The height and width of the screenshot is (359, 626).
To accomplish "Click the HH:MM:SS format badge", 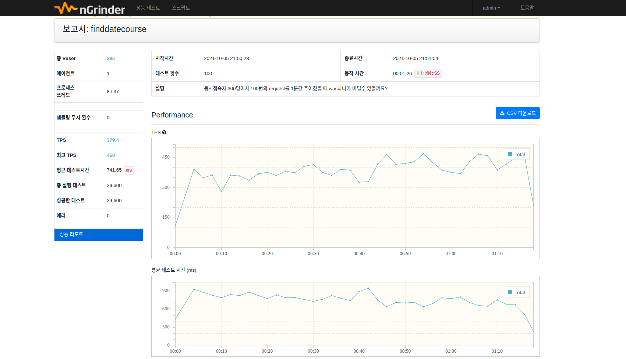I will [x=428, y=74].
